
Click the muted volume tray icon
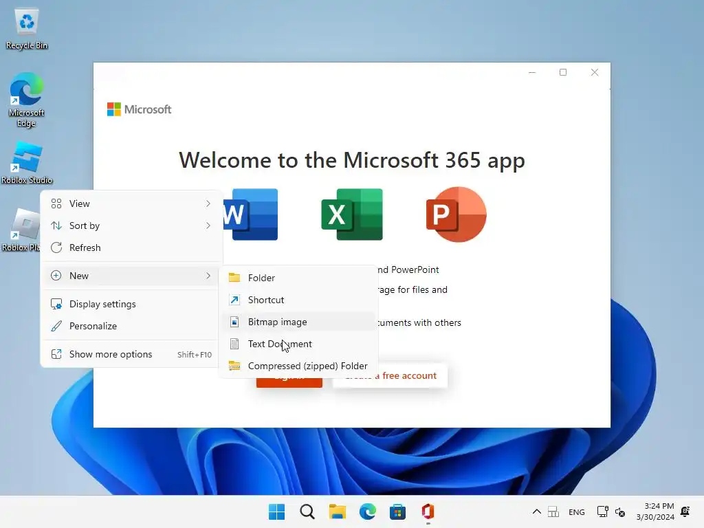tap(620, 511)
